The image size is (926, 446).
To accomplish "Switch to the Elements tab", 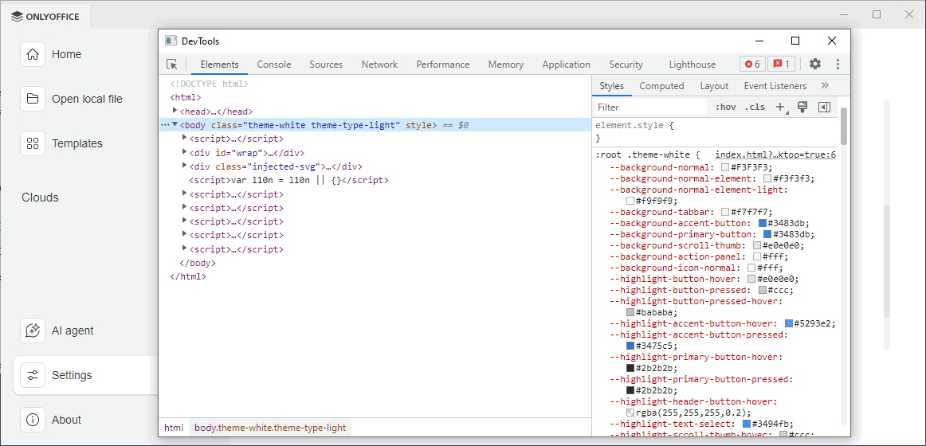I will pos(219,65).
